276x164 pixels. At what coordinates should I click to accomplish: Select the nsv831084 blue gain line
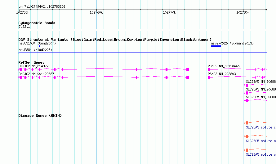point(29,46)
